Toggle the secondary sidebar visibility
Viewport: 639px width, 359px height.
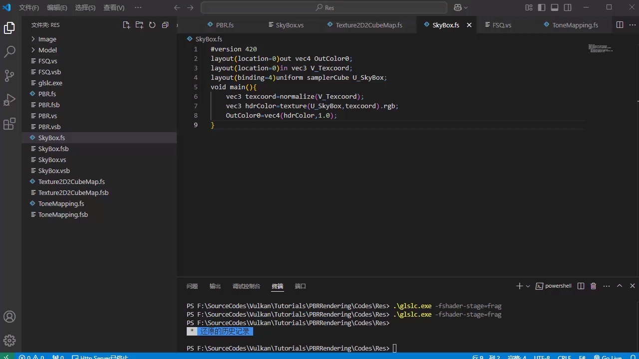point(568,7)
